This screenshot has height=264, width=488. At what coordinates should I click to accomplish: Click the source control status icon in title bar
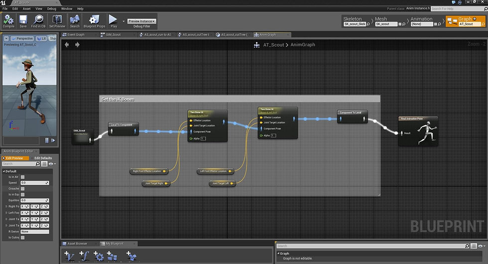click(460, 2)
